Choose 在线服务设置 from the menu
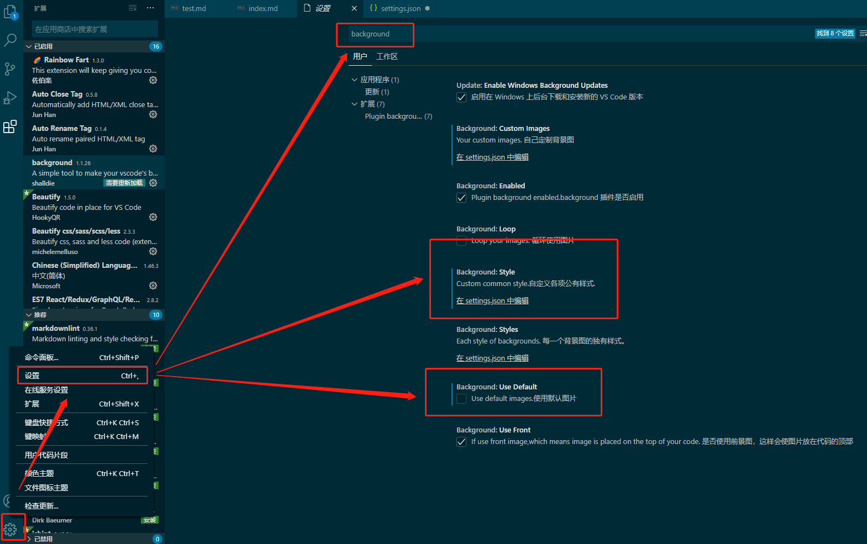Viewport: 867px width, 544px height. pos(82,390)
